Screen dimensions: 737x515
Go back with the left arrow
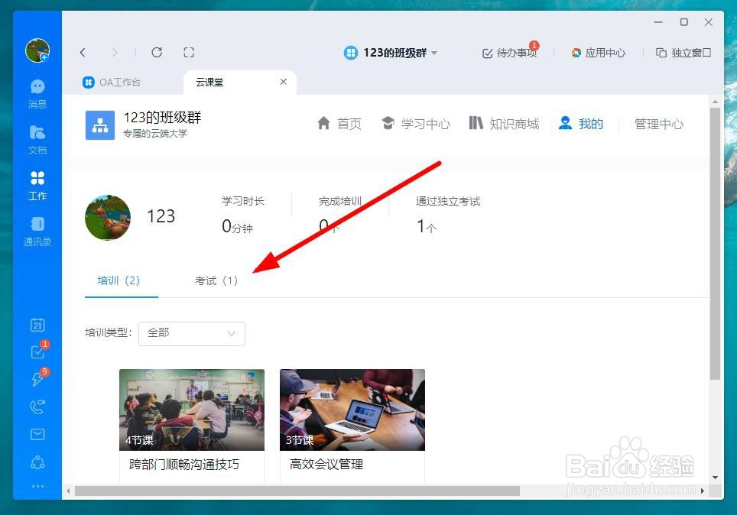tap(83, 52)
